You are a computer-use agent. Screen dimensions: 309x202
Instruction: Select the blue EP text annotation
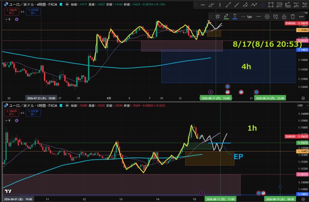(x=238, y=157)
